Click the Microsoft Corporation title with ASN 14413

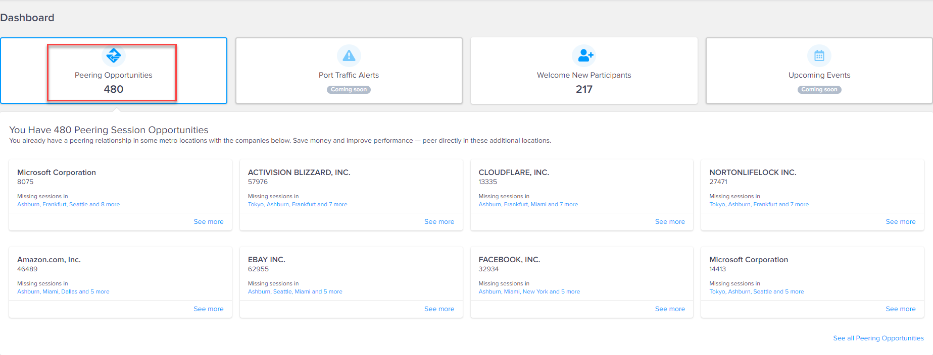pyautogui.click(x=749, y=260)
